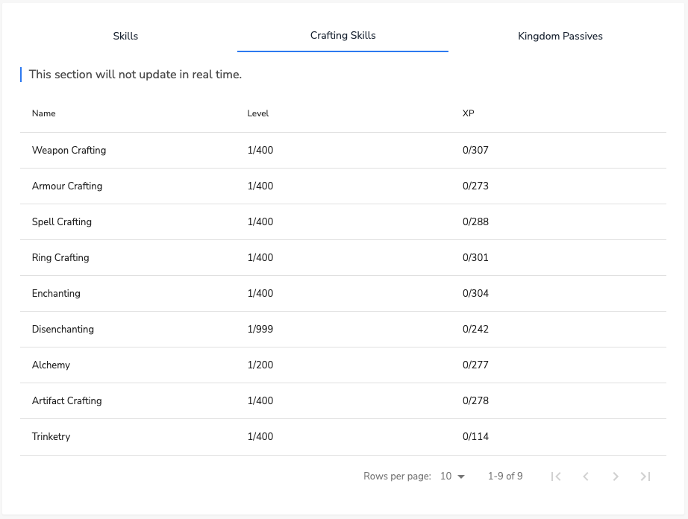Switch to the Skills tab
This screenshot has width=688, height=519.
[125, 36]
